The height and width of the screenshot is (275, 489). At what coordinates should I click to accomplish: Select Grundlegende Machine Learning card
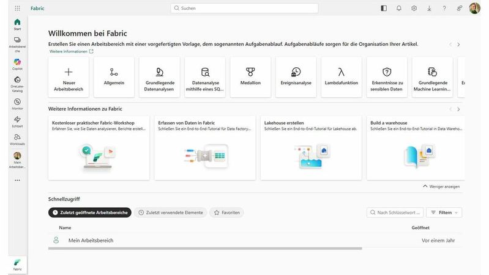tap(433, 77)
